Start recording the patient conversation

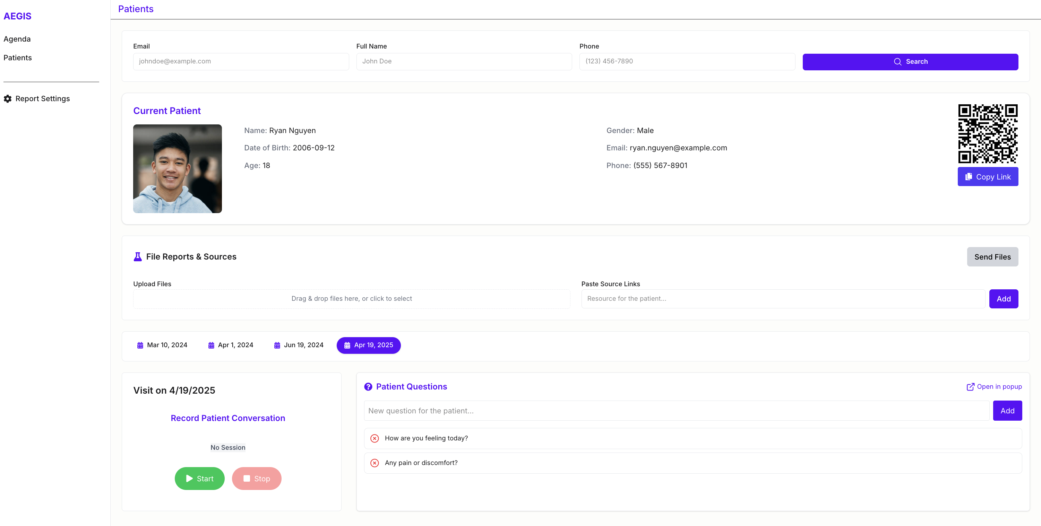pyautogui.click(x=199, y=479)
